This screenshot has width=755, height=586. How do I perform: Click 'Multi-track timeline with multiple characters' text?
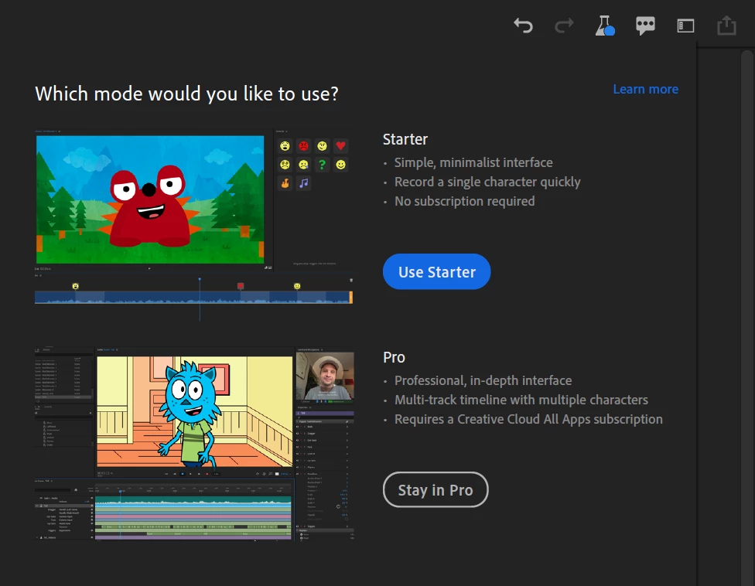pyautogui.click(x=521, y=400)
